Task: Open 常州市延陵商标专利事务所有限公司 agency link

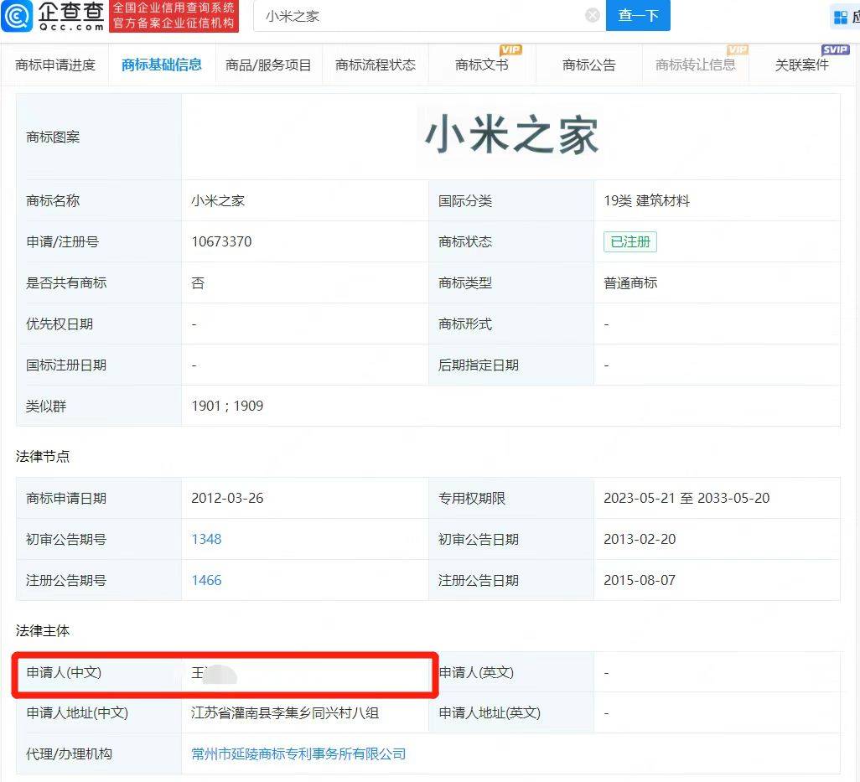Action: pos(298,754)
